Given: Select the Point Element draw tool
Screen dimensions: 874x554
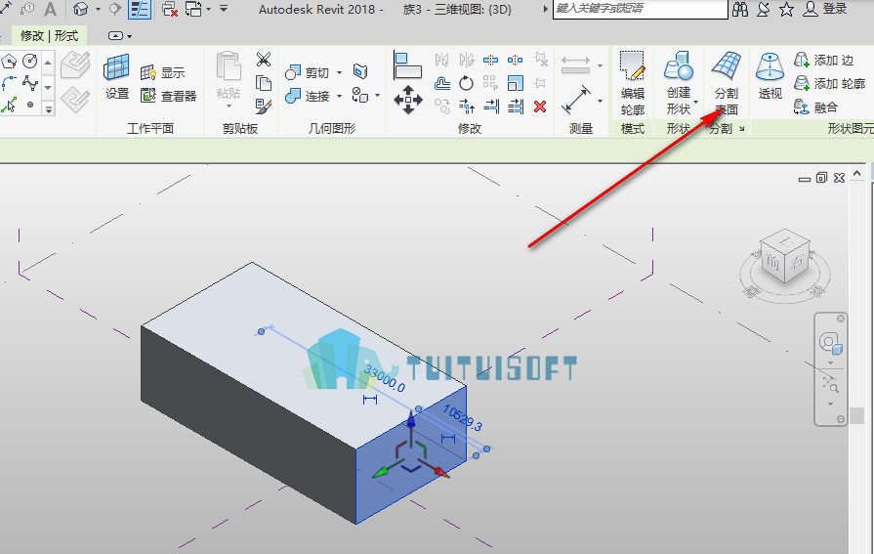Looking at the screenshot, I should (30, 105).
